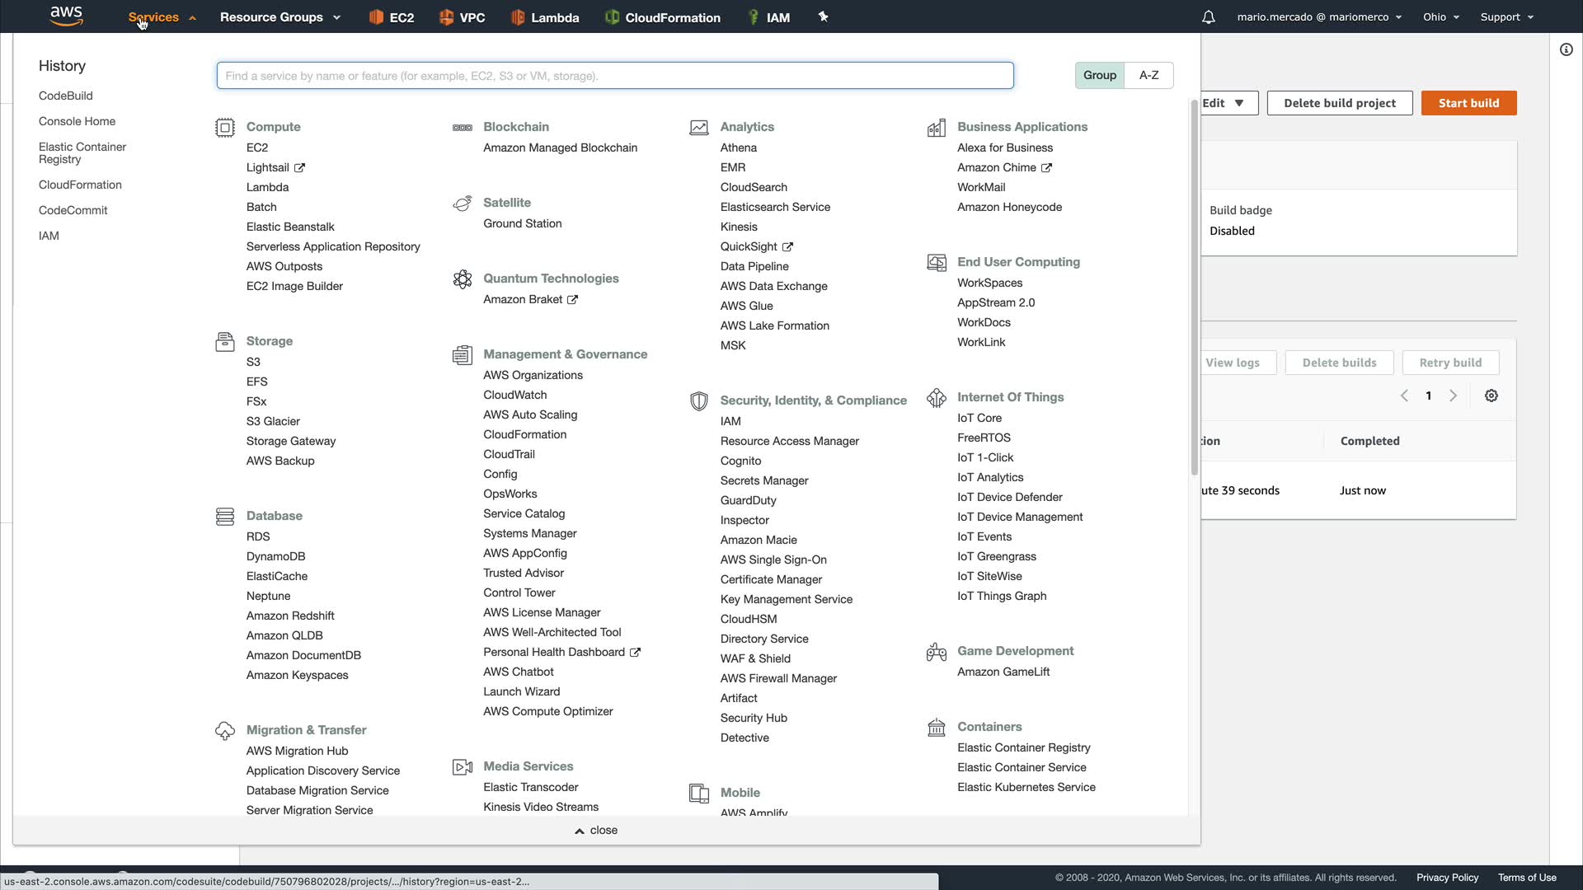Open the Support menu

(x=1506, y=17)
